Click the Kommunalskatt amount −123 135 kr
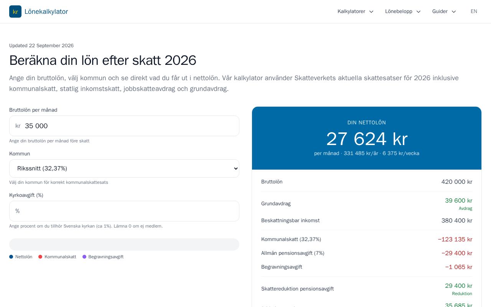This screenshot has width=491, height=307. click(x=455, y=239)
